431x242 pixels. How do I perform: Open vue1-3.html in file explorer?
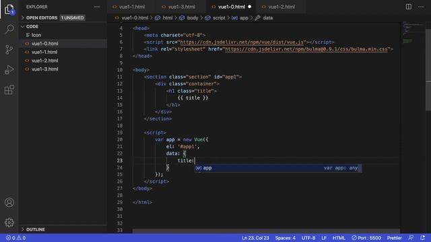[63, 69]
